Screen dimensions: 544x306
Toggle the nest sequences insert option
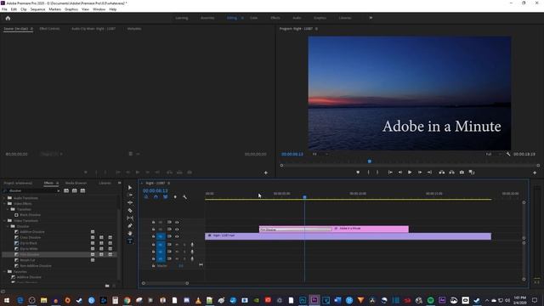pos(146,197)
